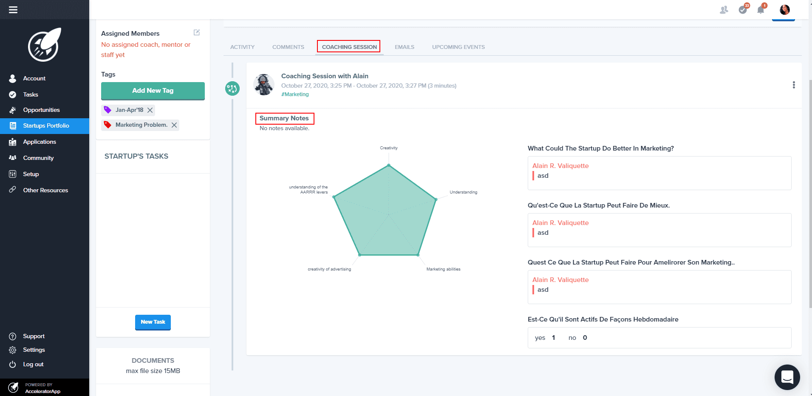812x396 pixels.
Task: Click the Add New Tag button
Action: coord(153,91)
